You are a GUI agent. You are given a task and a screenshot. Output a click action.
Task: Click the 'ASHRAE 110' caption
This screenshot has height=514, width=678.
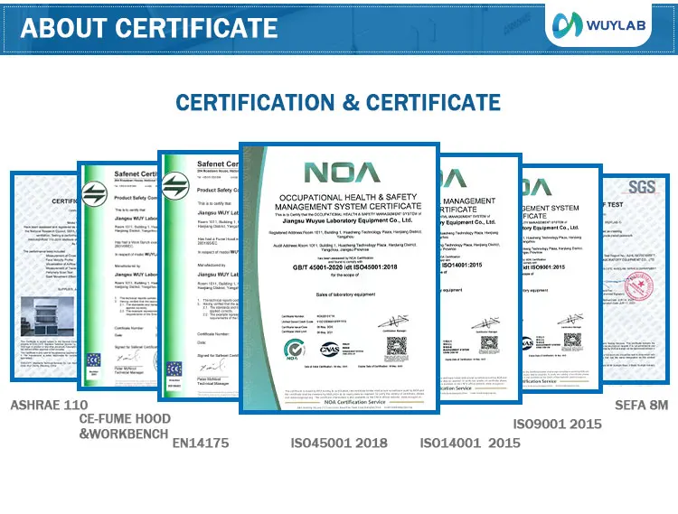[x=49, y=406]
